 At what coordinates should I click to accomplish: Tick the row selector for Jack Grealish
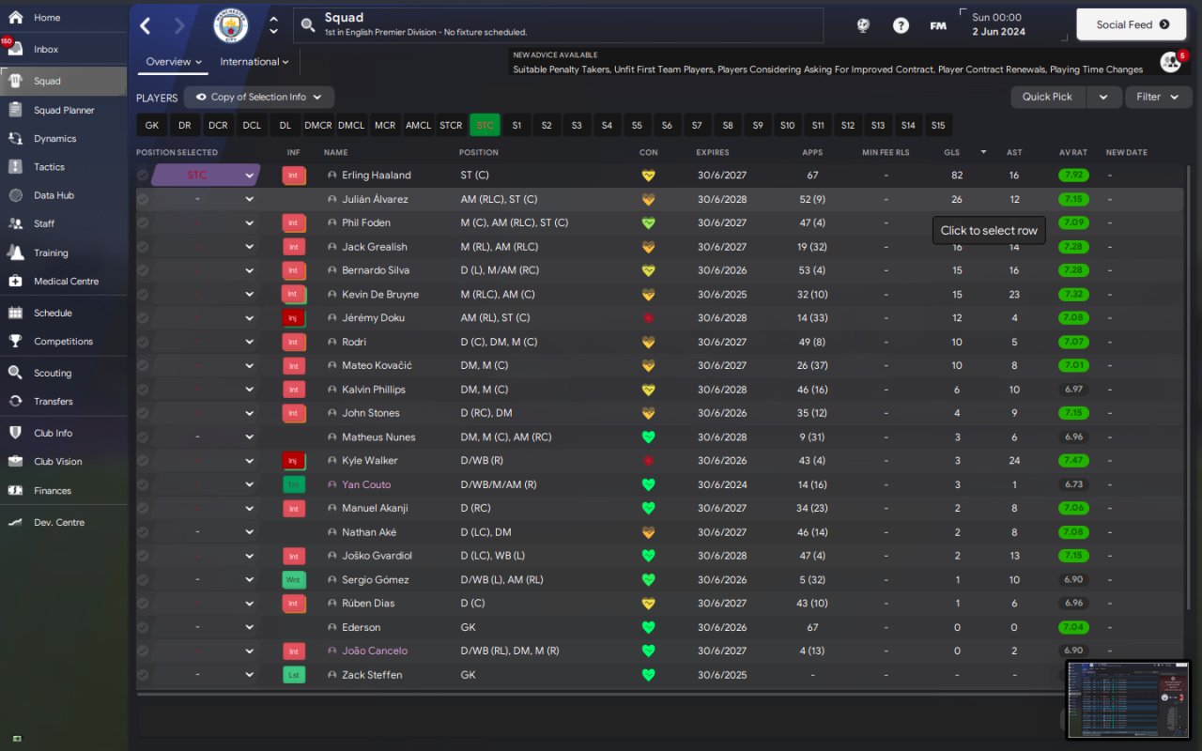pyautogui.click(x=143, y=247)
